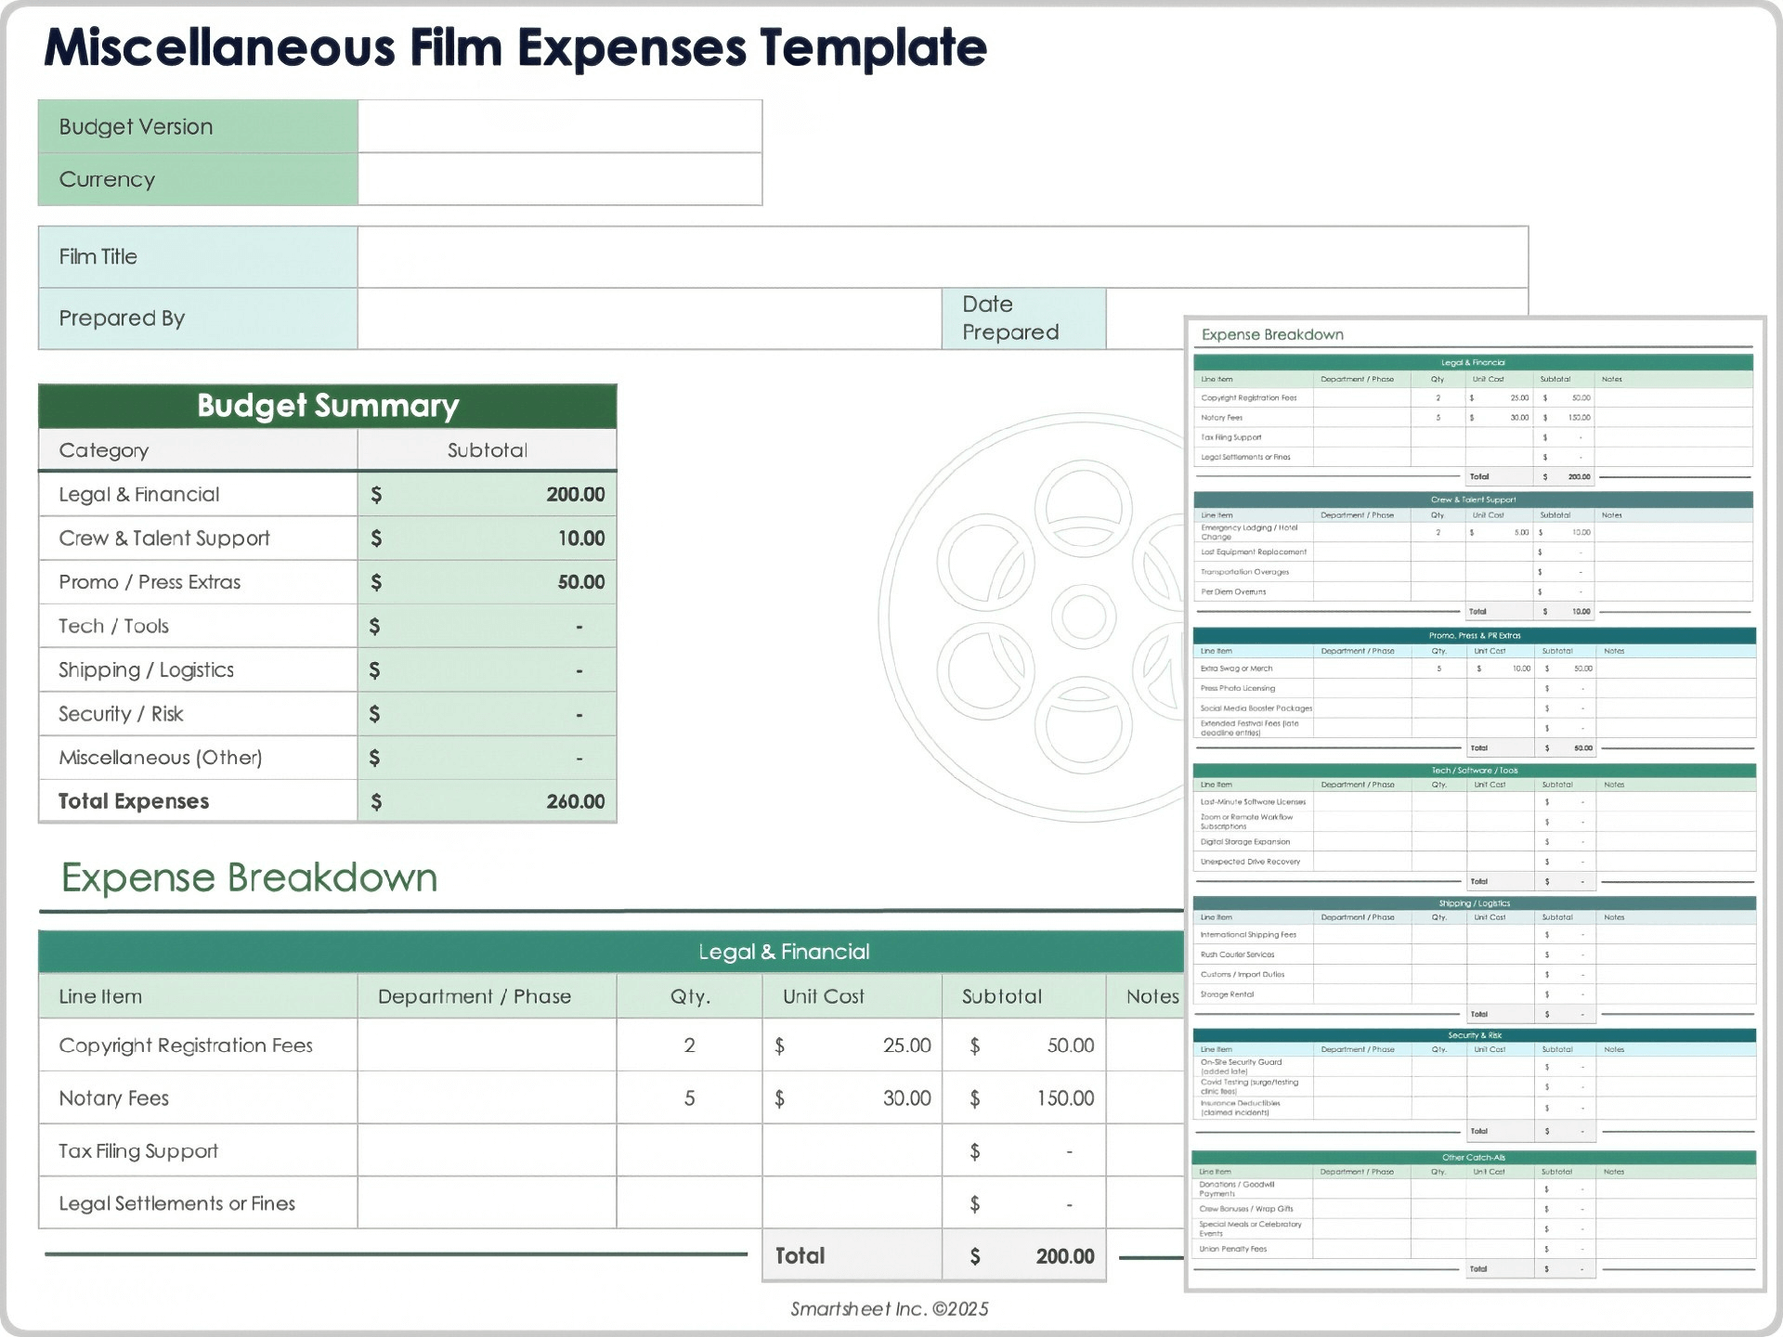Image resolution: width=1783 pixels, height=1337 pixels.
Task: Click the 'Currency' label
Action: (x=107, y=179)
